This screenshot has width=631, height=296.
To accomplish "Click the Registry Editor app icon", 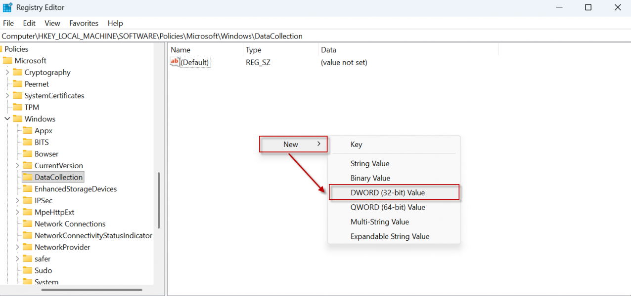I will tap(7, 7).
